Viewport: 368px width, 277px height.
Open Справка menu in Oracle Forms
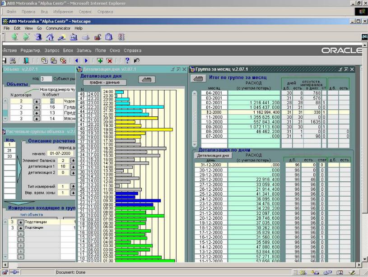tap(133, 51)
